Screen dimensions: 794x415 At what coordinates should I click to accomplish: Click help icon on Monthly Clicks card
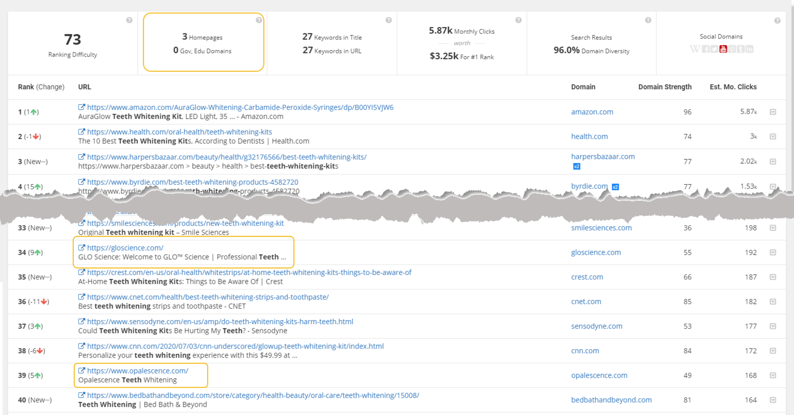click(x=518, y=20)
